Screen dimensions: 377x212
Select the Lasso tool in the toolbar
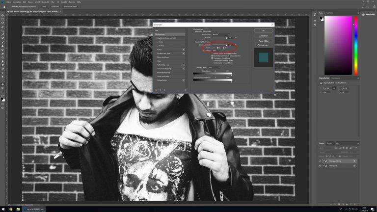point(2,23)
